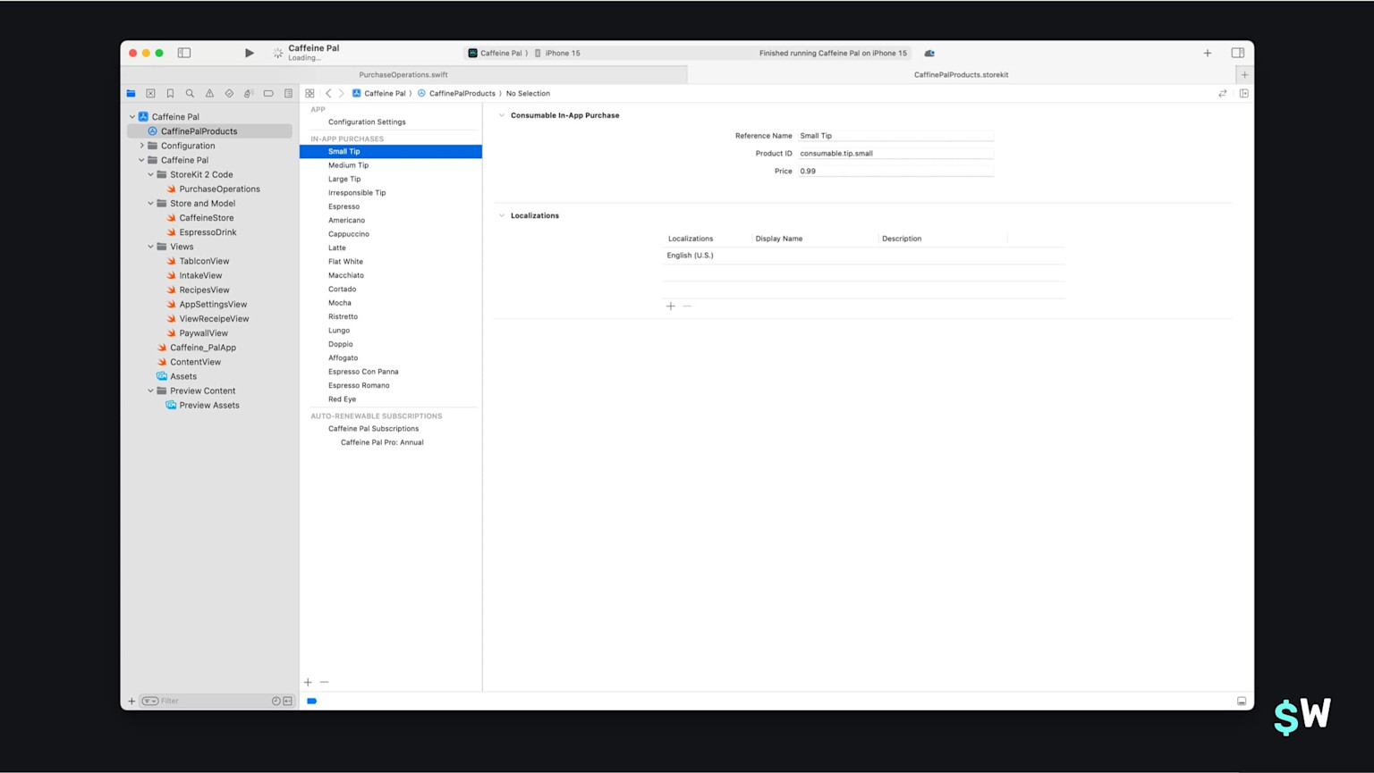Collapse the Store and Model group
Image resolution: width=1374 pixels, height=773 pixels.
pyautogui.click(x=150, y=204)
